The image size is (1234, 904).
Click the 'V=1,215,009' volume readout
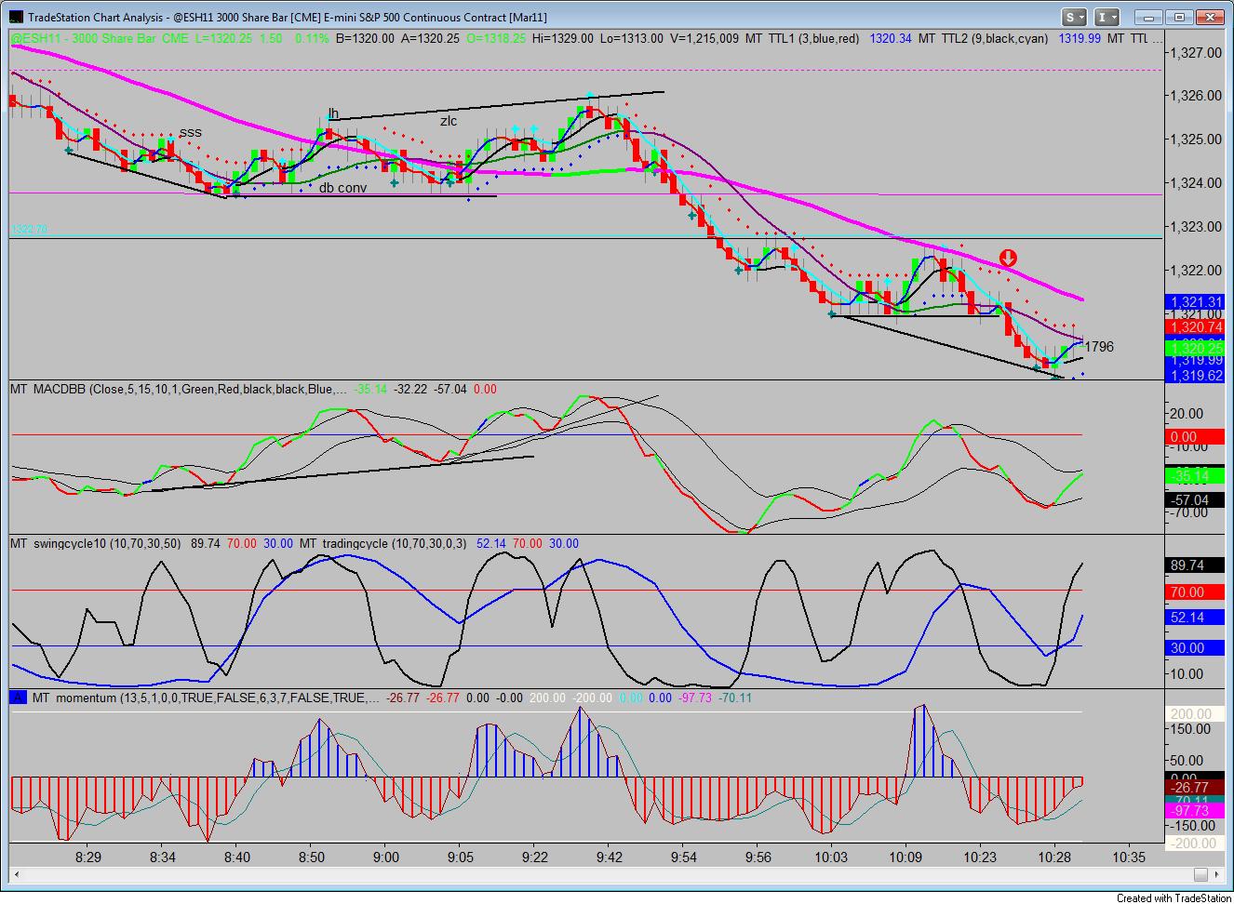click(x=704, y=38)
